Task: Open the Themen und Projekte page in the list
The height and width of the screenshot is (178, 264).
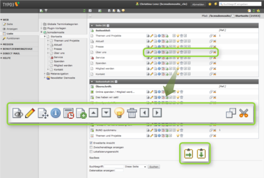Action: pyautogui.click(x=108, y=36)
